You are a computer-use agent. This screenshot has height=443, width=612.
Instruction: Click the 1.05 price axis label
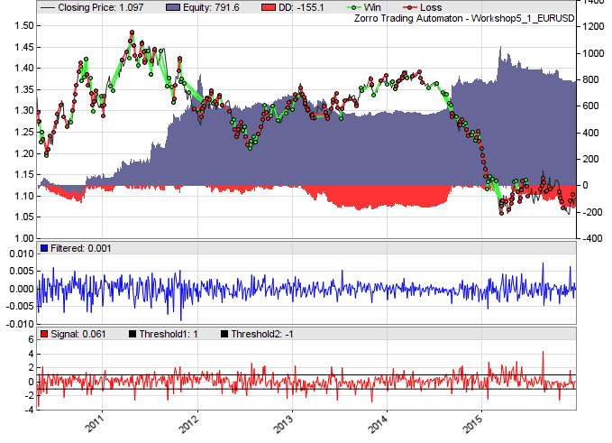click(x=24, y=217)
